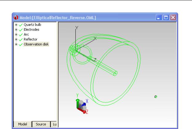Close the Model window
Image resolution: width=192 pixels, height=129 pixels.
[x=173, y=17]
